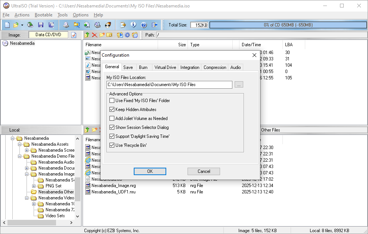Click the New image toolbar icon

tap(7, 25)
